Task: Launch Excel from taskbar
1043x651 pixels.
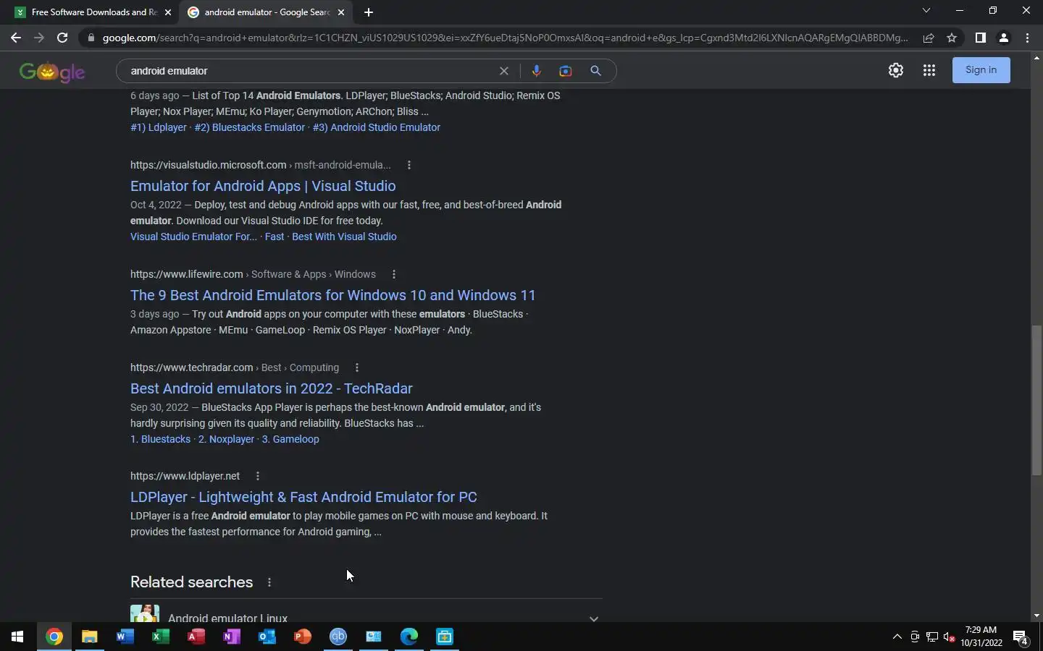Action: (x=160, y=637)
